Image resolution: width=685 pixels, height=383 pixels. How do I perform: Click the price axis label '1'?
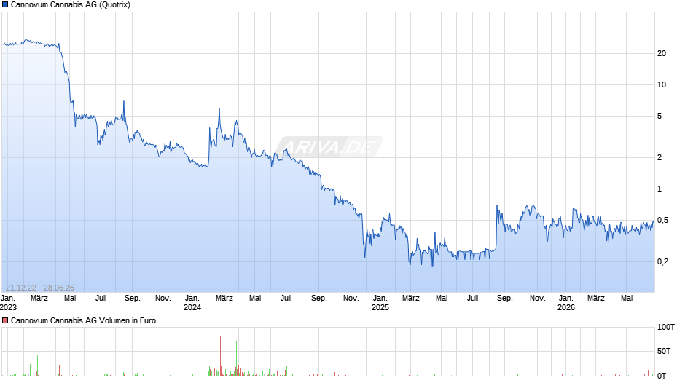(659, 189)
